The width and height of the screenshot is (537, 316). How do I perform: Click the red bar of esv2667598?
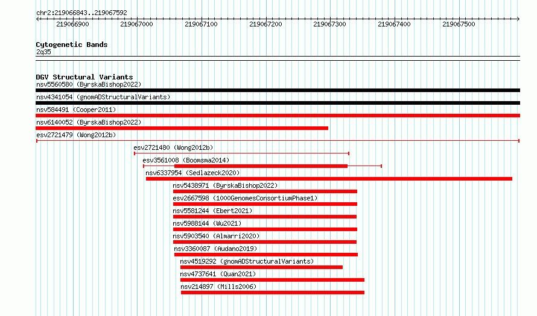265,204
